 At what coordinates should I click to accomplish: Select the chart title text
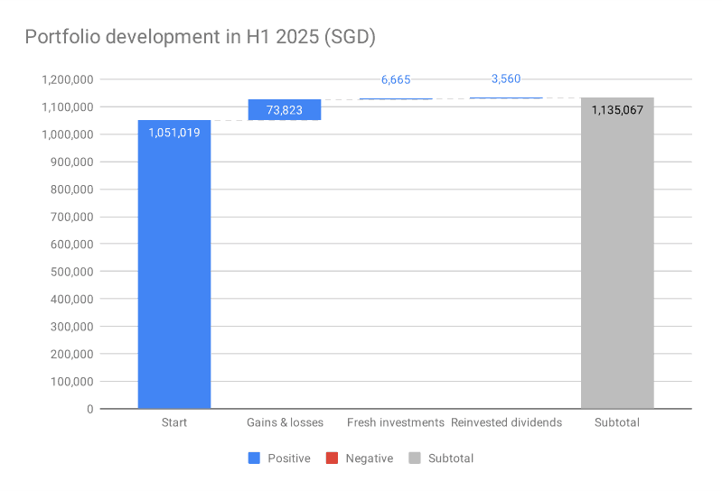200,37
